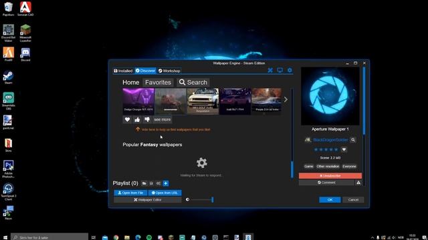Click the Aperture Wallpaper 1 preview image
Image resolution: width=428 pixels, height=240 pixels.
click(x=330, y=96)
